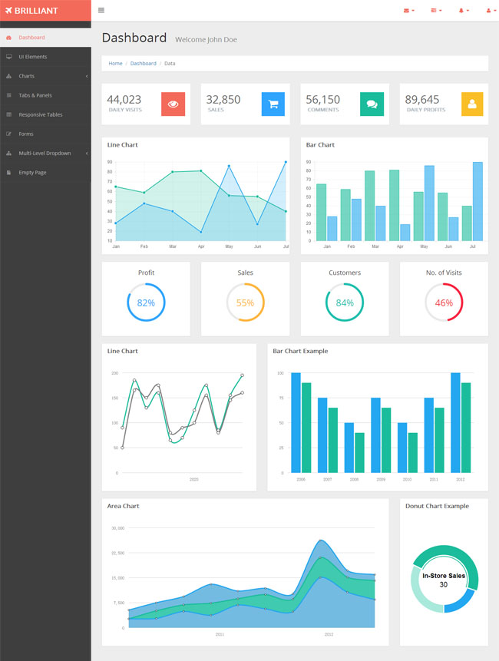Click the red eye Daily Visits icon

[173, 104]
